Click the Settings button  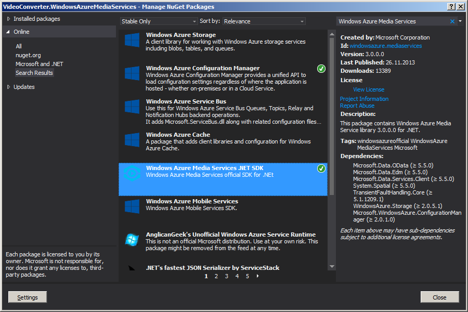27,297
